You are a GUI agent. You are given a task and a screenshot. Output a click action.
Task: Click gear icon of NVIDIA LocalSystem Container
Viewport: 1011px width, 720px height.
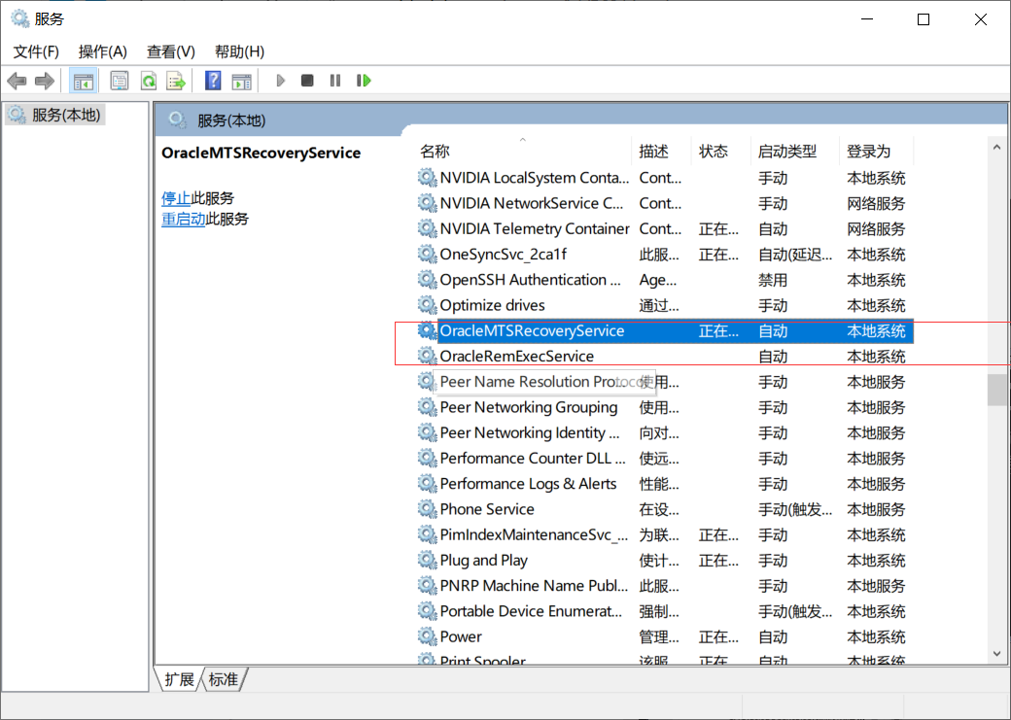(x=427, y=177)
